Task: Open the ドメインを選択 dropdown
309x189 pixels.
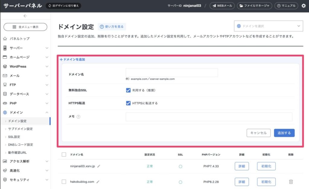Action: [268, 26]
